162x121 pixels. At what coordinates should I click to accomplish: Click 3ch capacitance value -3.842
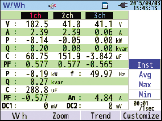click(x=99, y=56)
